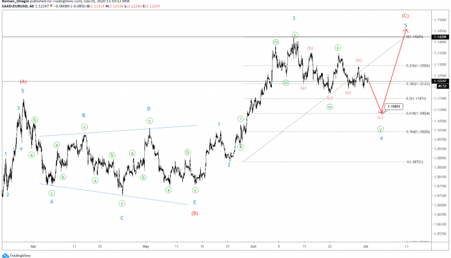Select the green circled w wave label
Image resolution: width=451 pixels, height=258 pixels.
(x=330, y=107)
